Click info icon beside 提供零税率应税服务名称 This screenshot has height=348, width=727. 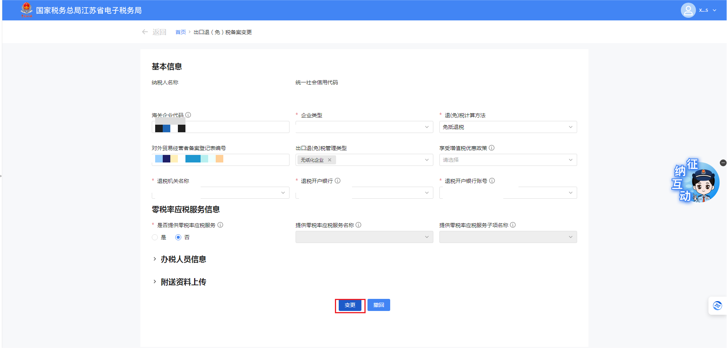pyautogui.click(x=358, y=225)
